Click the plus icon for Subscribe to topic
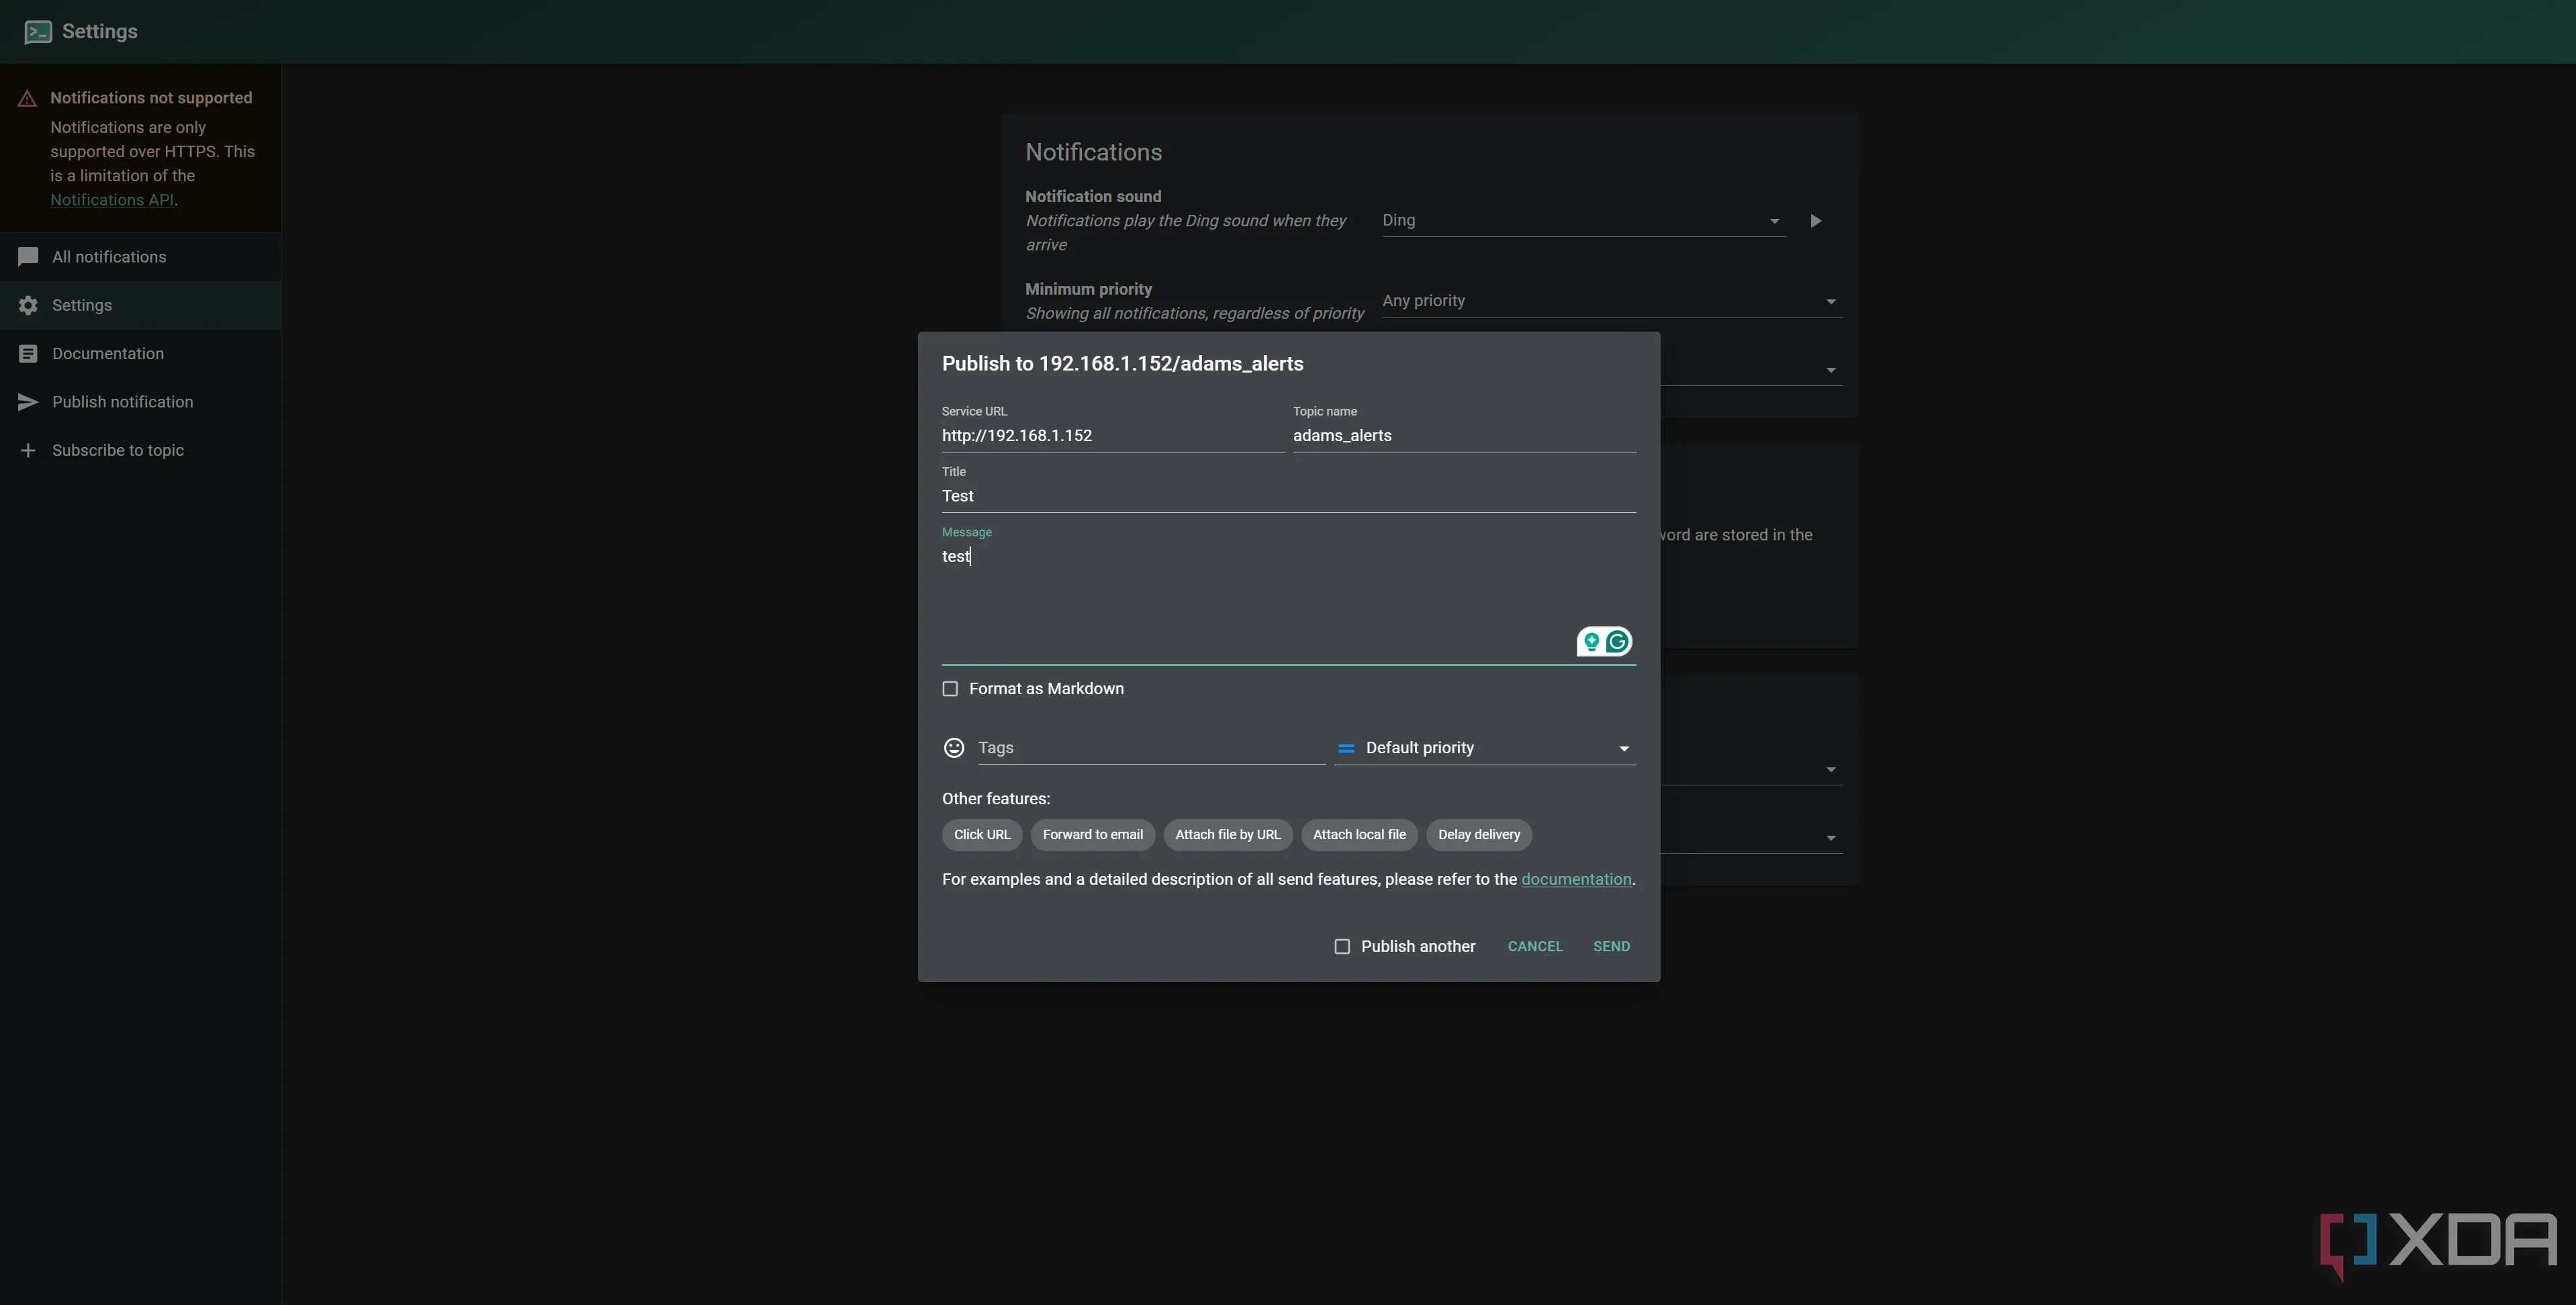Image resolution: width=2576 pixels, height=1305 pixels. 28,451
